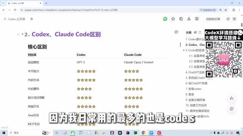Switch outline list view icon
Image resolution: width=243 pixels, height=136 pixels.
(200, 32)
